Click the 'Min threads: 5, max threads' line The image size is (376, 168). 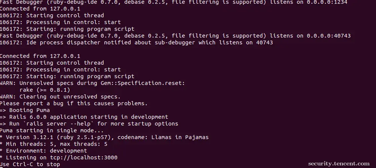(x=54, y=144)
